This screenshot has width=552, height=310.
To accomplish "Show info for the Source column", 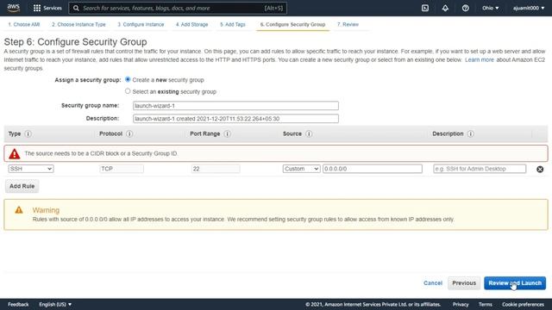I will click(x=309, y=134).
